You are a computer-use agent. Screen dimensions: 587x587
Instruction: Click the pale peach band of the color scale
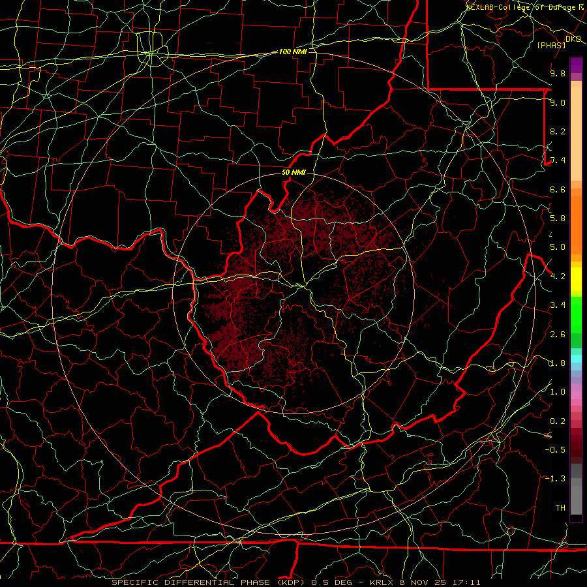click(x=576, y=134)
